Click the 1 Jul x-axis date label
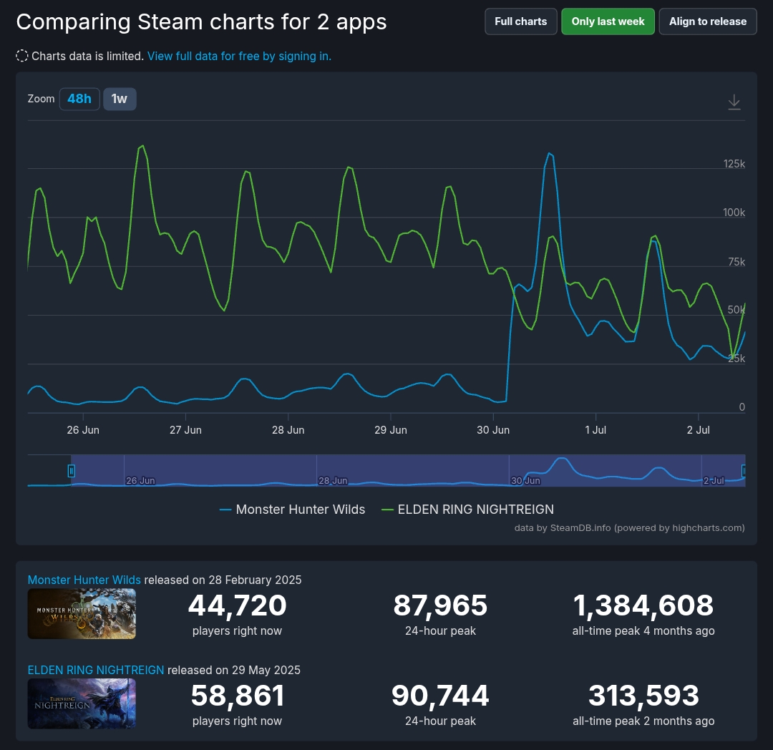Viewport: 773px width, 750px height. (596, 430)
